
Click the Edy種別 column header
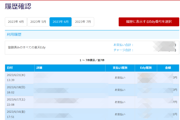tap(146, 68)
